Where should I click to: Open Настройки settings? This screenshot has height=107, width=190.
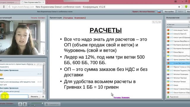(x=169, y=12)
